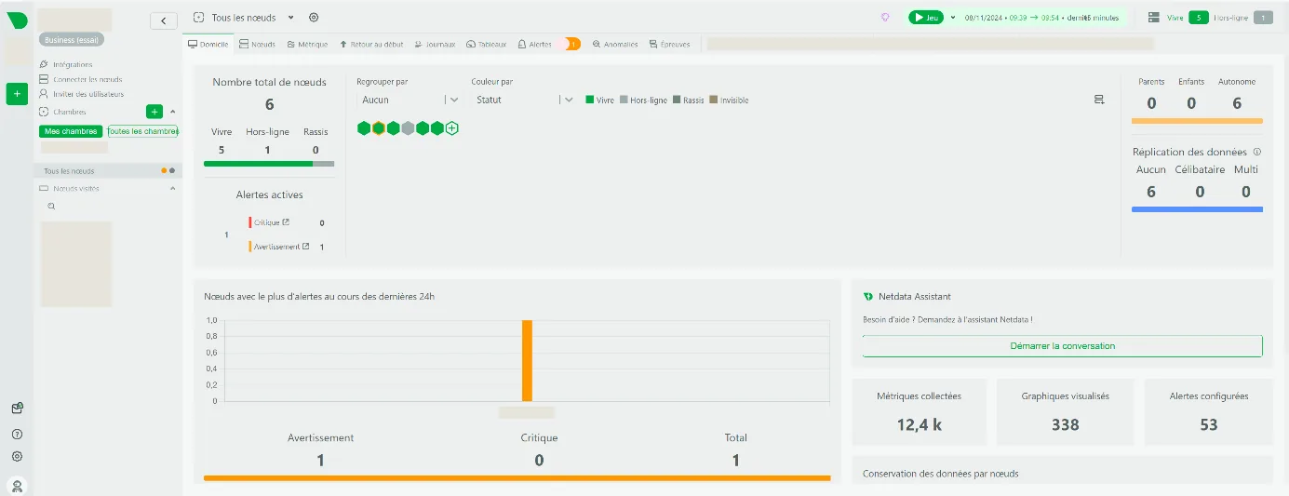The image size is (1289, 496).
Task: Toggle the Rassis legend filter
Action: coord(689,100)
